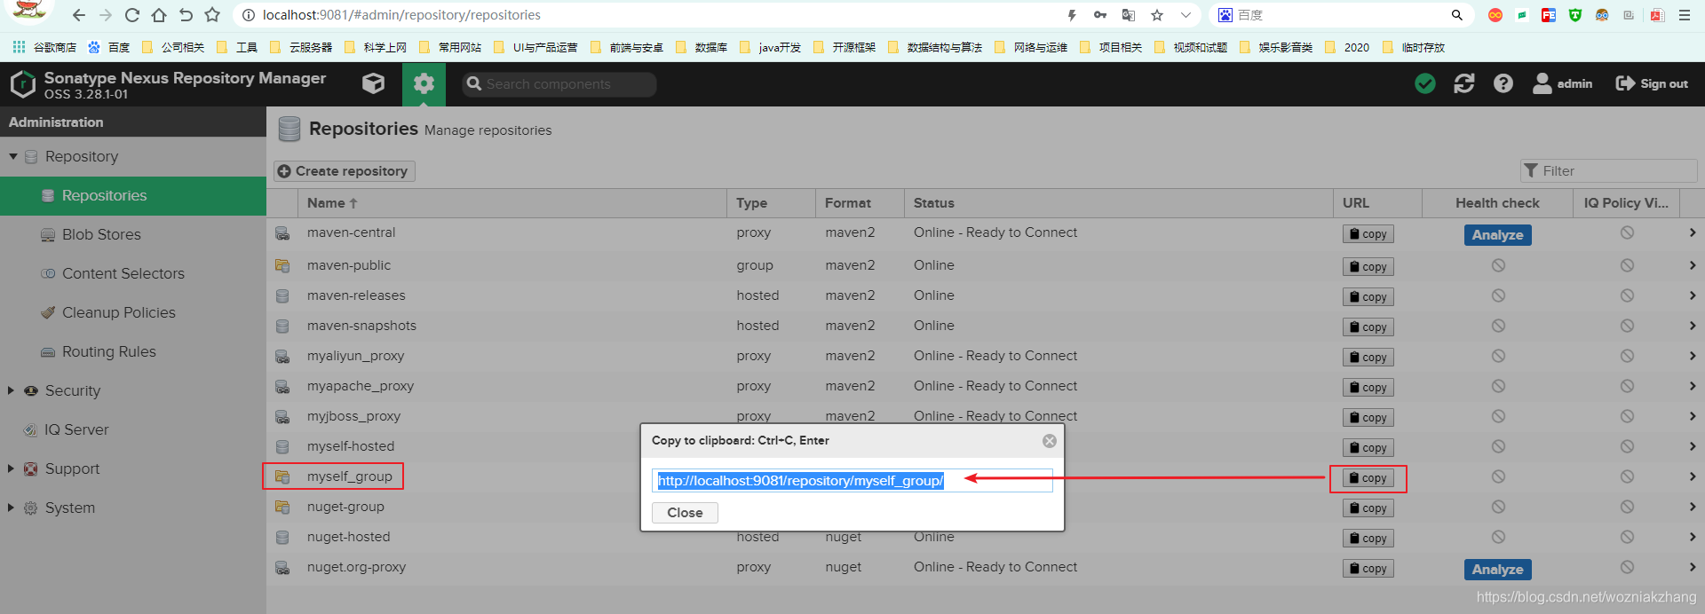
Task: Select the myself_group repository icon
Action: click(282, 476)
